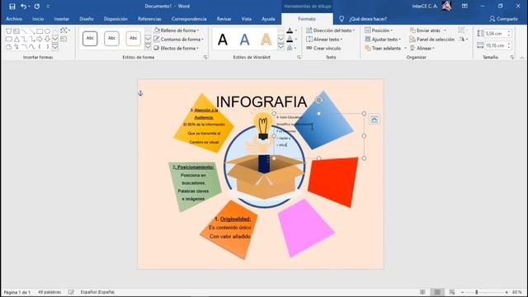The width and height of the screenshot is (528, 297).
Task: Click the Rotate objects icon
Action: pos(464,39)
